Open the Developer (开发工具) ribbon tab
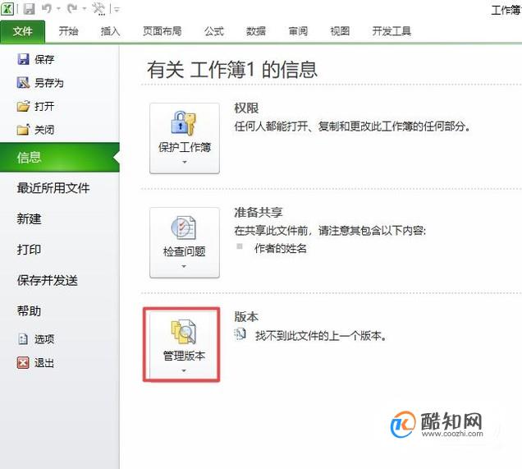This screenshot has height=469, width=522. (x=391, y=31)
